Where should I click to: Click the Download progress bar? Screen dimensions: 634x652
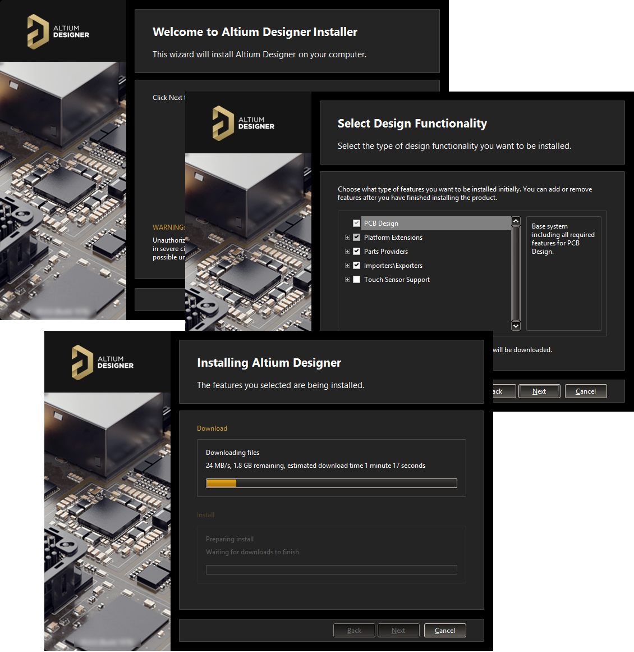(331, 484)
